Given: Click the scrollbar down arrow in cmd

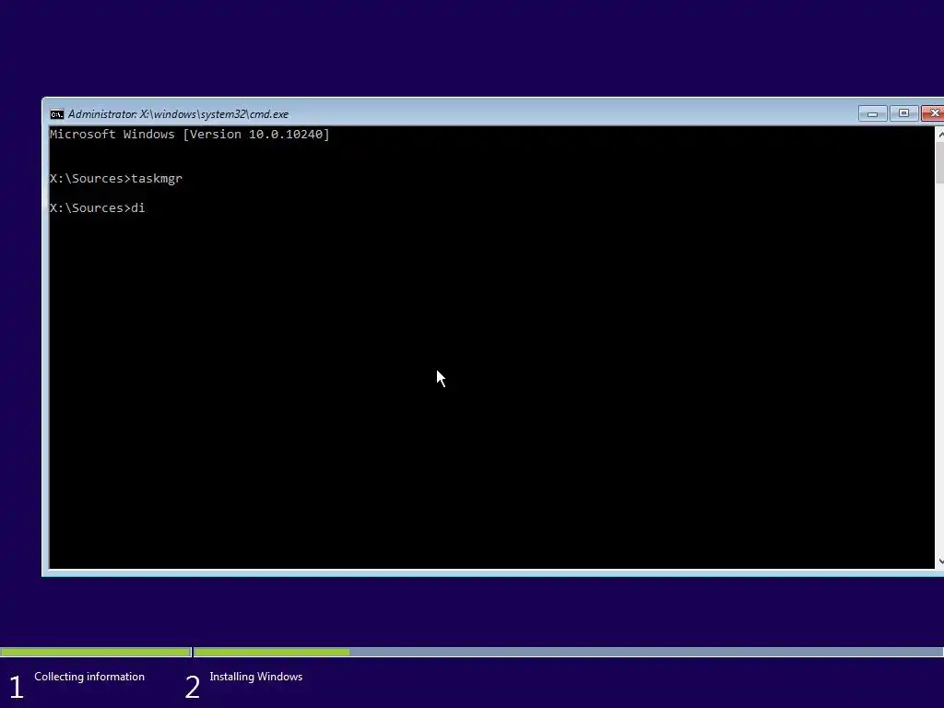Looking at the screenshot, I should point(940,561).
